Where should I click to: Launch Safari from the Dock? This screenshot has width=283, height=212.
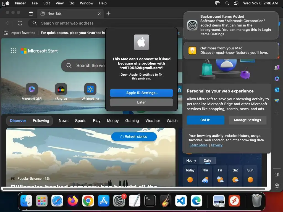point(57,201)
